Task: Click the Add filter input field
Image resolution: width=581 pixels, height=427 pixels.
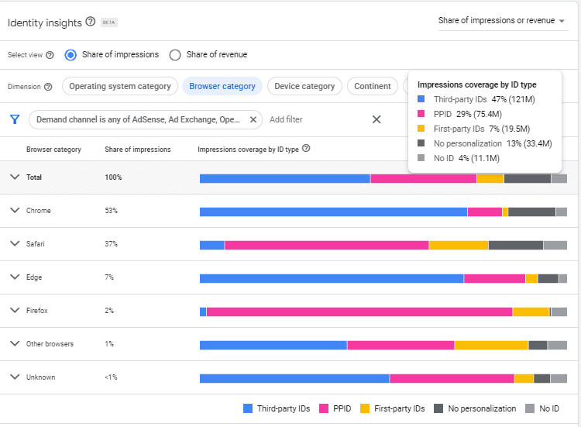Action: pos(287,120)
